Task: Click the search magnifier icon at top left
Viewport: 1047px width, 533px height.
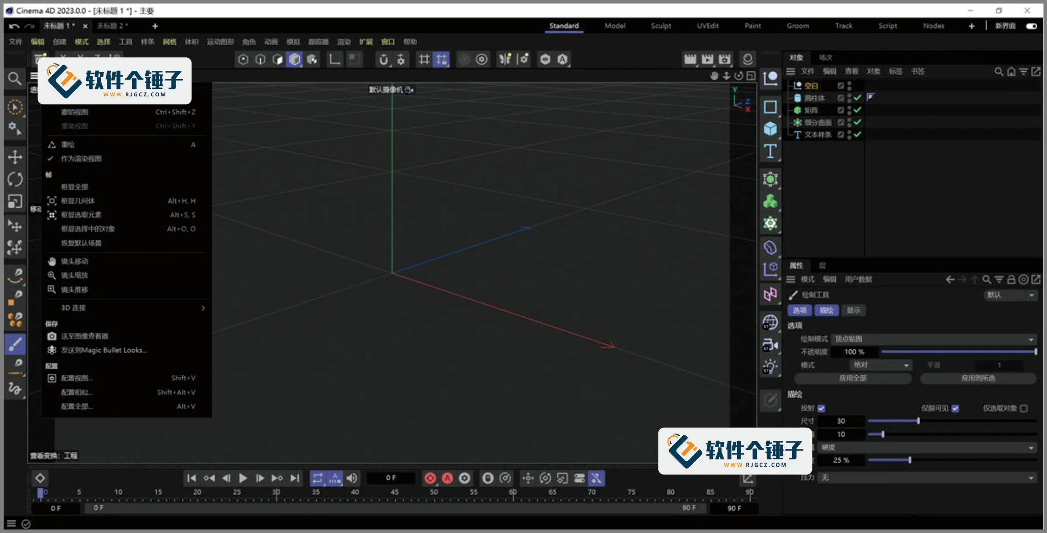Action: click(15, 79)
